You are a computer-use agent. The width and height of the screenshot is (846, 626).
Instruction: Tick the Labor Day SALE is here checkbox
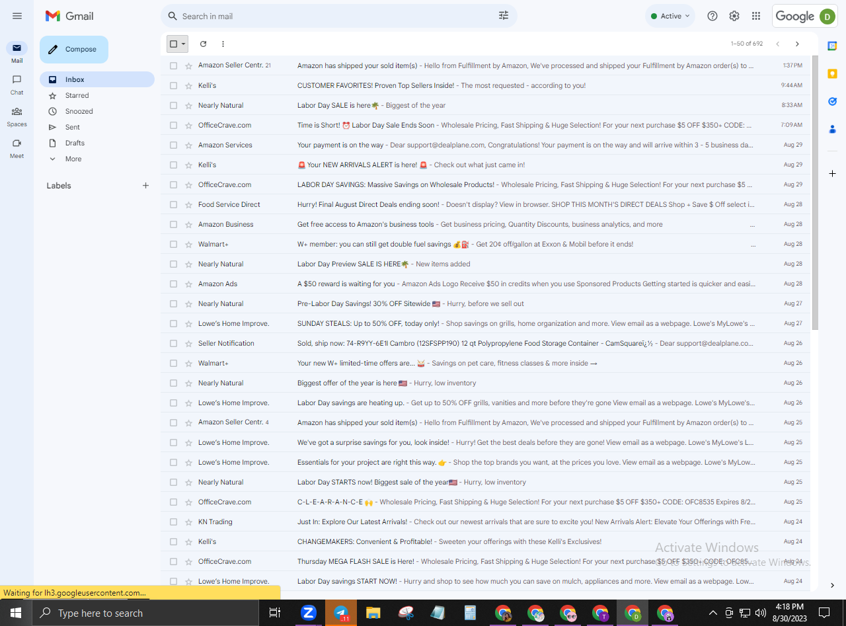(173, 105)
